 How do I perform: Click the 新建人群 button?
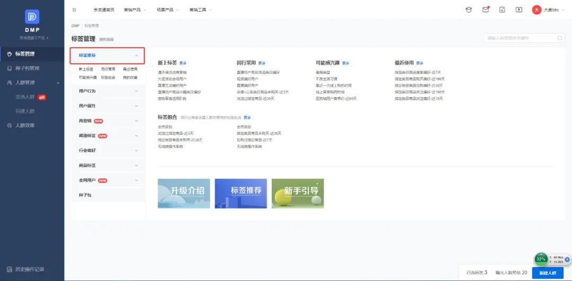[x=548, y=273]
